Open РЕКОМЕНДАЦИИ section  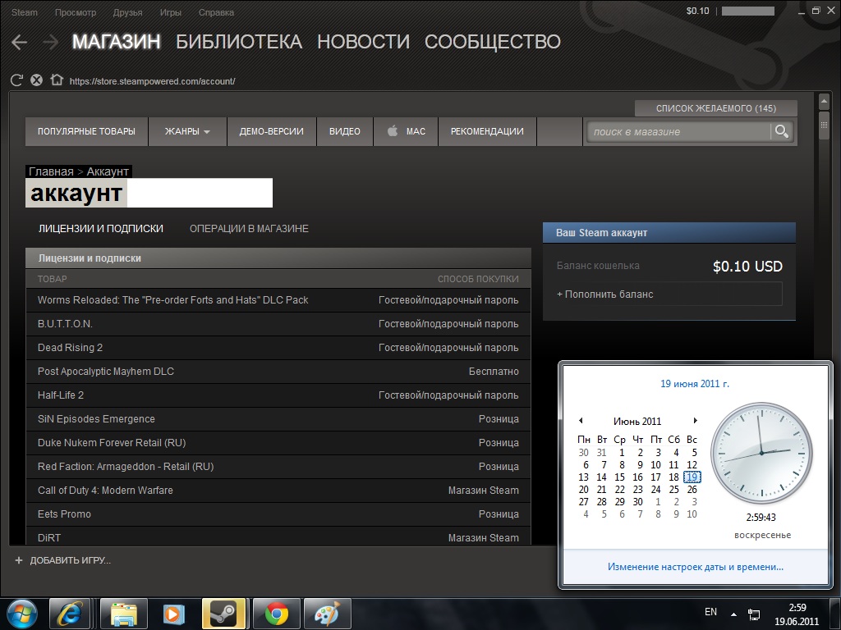(487, 131)
